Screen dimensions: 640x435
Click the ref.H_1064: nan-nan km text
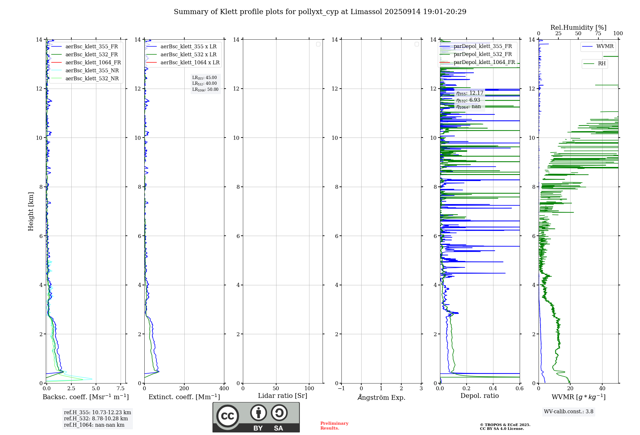pos(94,425)
